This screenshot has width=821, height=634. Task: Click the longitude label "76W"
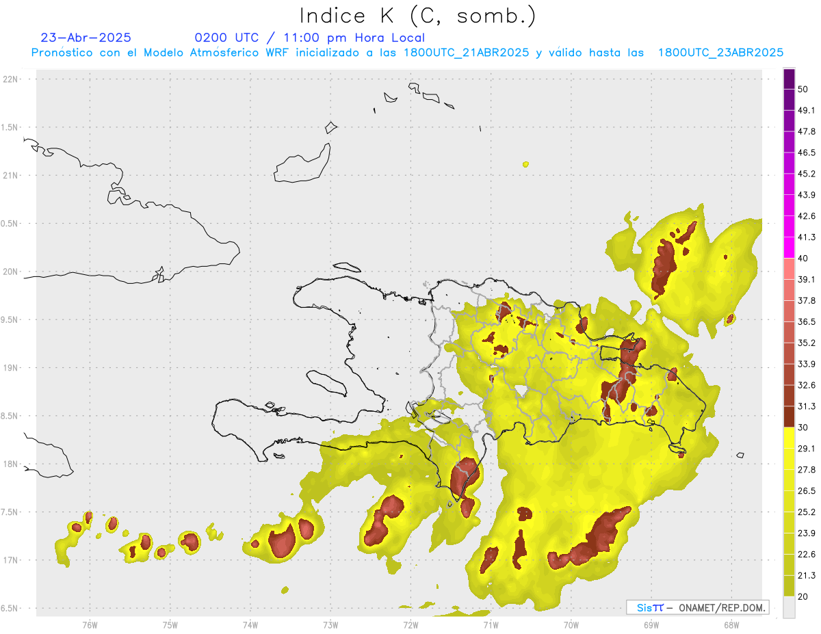[x=90, y=624]
